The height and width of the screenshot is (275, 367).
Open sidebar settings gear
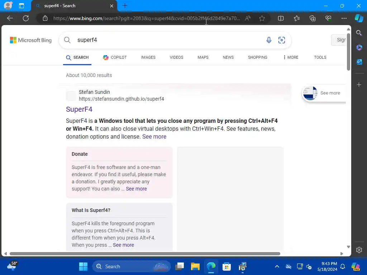359,250
